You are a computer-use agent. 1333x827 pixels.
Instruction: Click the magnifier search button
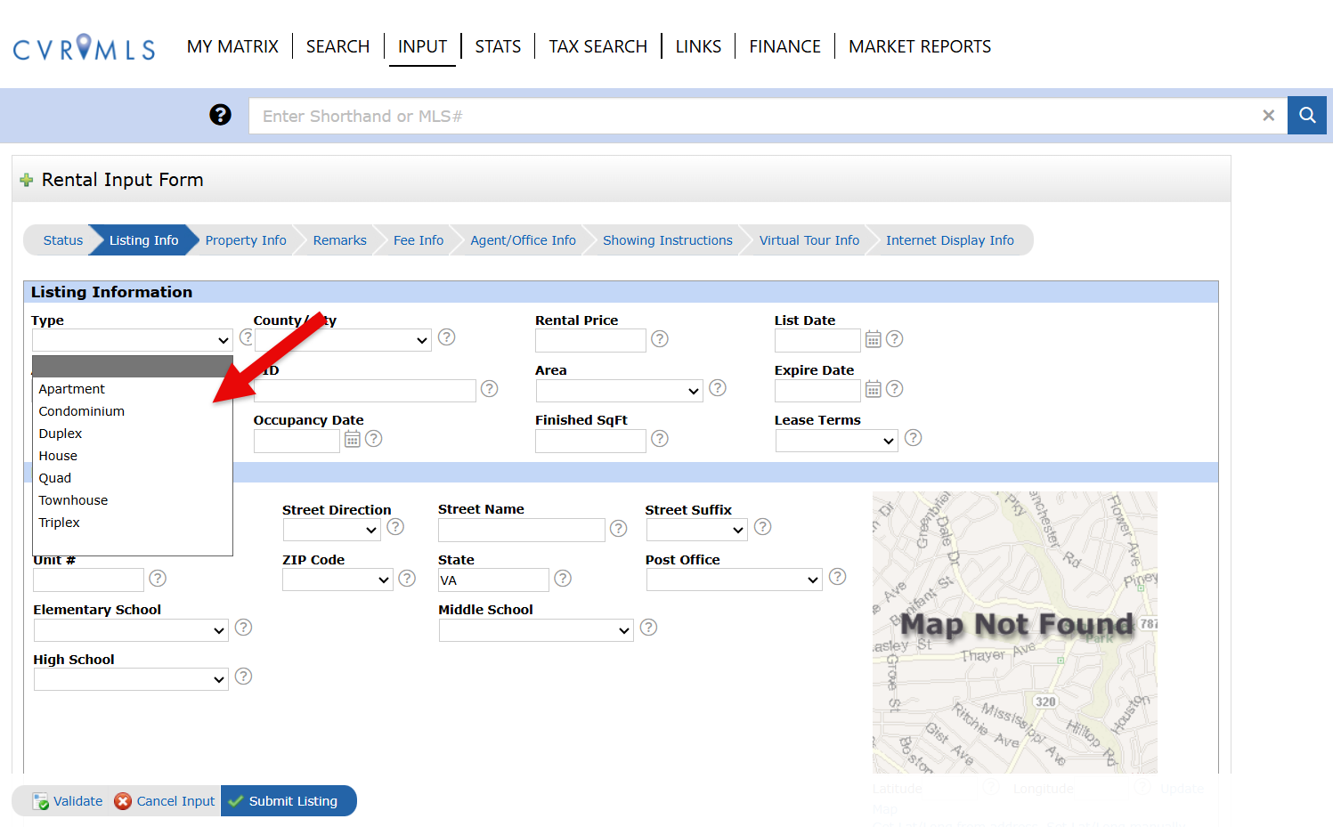[1307, 116]
